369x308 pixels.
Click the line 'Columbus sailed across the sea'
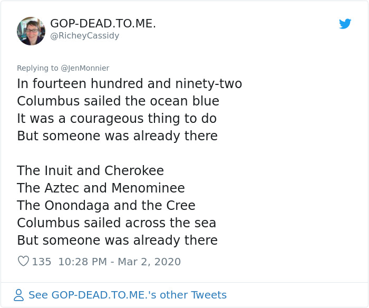pos(116,223)
